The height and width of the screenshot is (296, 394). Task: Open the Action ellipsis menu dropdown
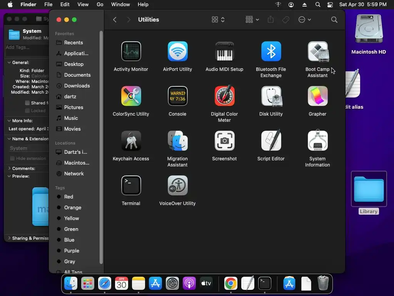click(x=305, y=20)
